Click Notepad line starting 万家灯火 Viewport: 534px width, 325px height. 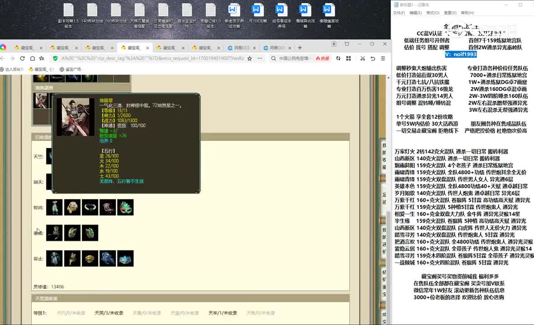tap(451, 151)
